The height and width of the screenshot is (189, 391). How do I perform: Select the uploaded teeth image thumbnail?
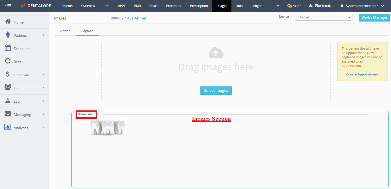[x=107, y=127]
